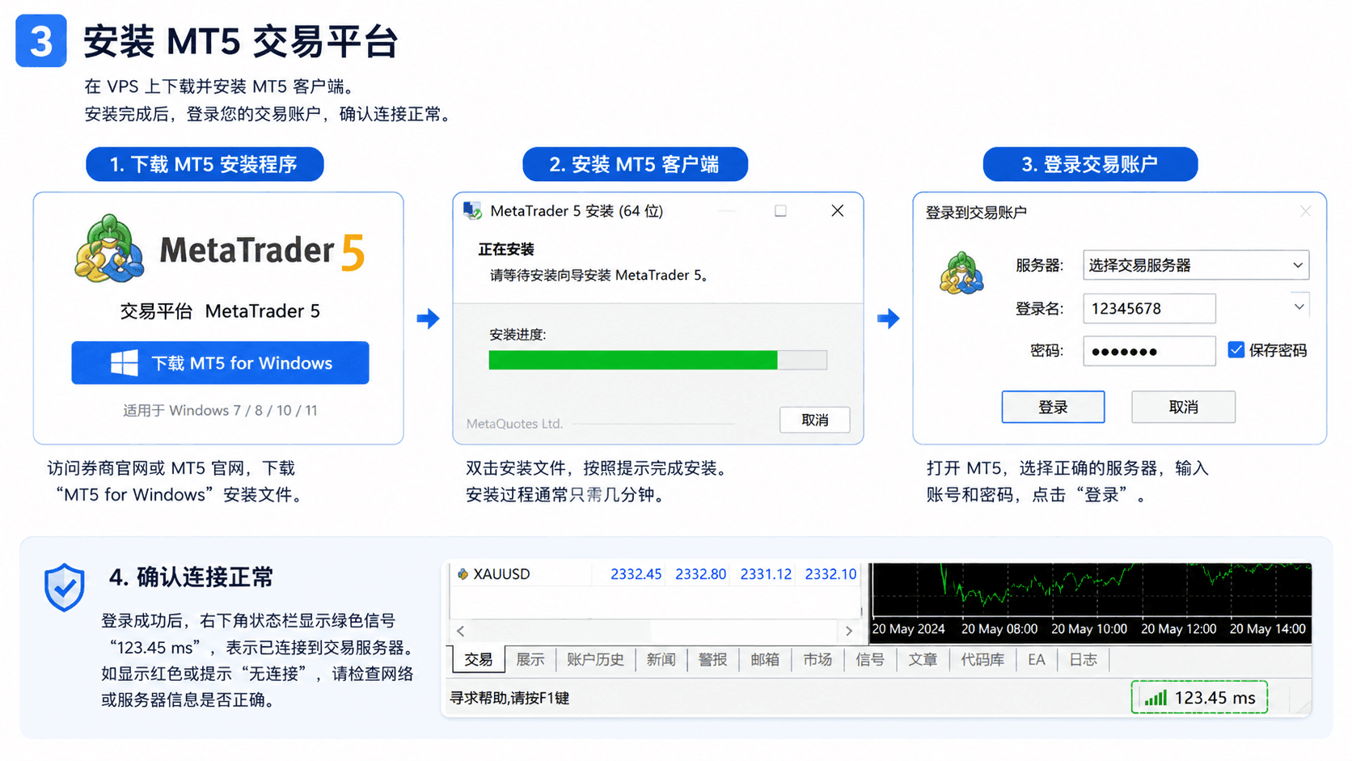This screenshot has width=1352, height=761.
Task: Click the 123.45 ms latency text
Action: coord(1215,698)
